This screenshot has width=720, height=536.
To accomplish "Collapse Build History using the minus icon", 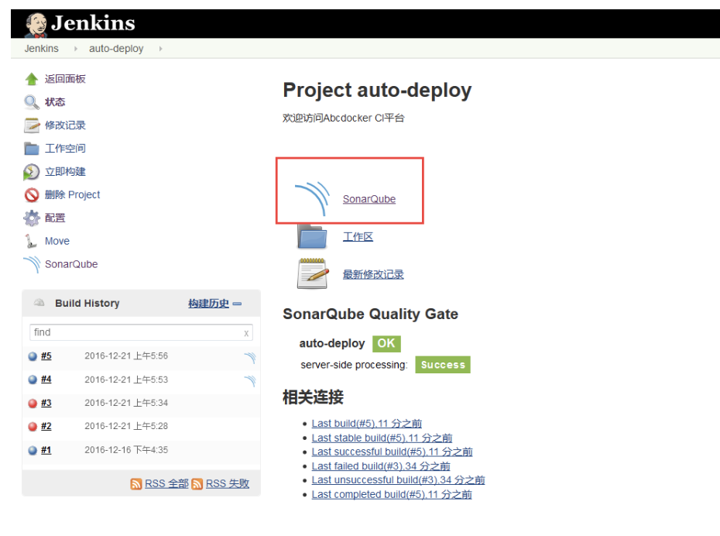I will tap(237, 304).
